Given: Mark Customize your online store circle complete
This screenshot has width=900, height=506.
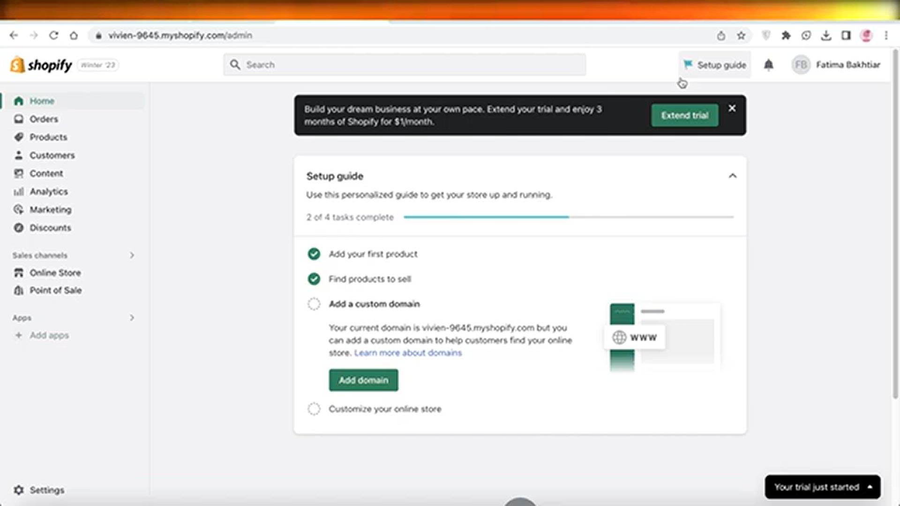Looking at the screenshot, I should pyautogui.click(x=314, y=409).
